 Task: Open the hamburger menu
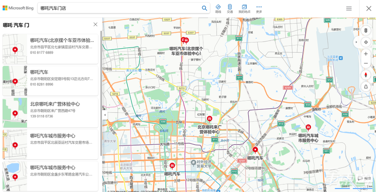(x=349, y=8)
